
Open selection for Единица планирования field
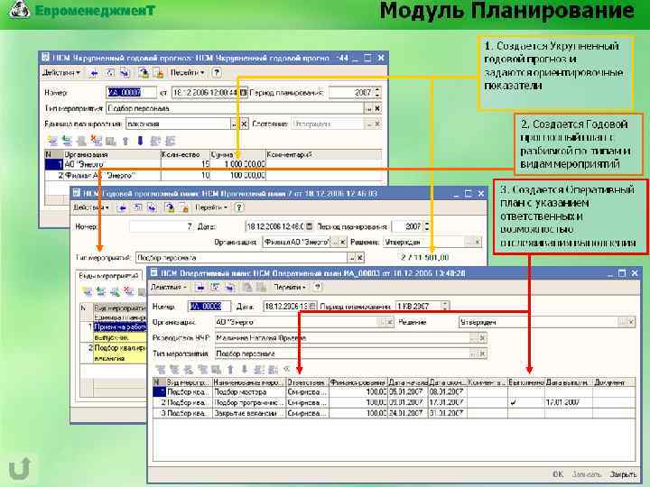click(x=235, y=124)
